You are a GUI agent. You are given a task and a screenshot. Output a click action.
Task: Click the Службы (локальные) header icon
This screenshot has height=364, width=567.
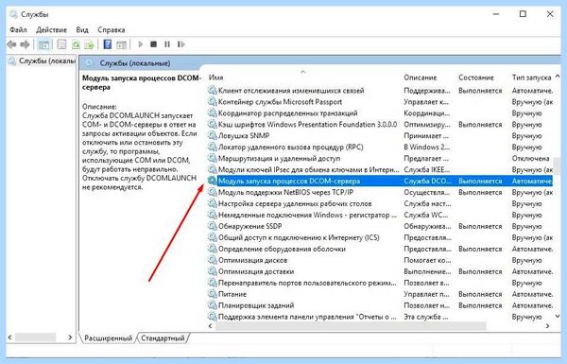(x=89, y=63)
